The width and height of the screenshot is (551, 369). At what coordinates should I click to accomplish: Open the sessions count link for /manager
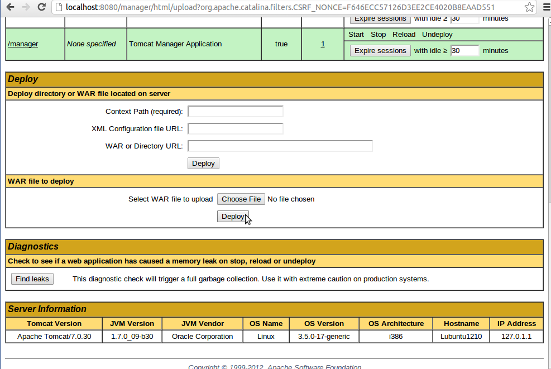point(323,44)
